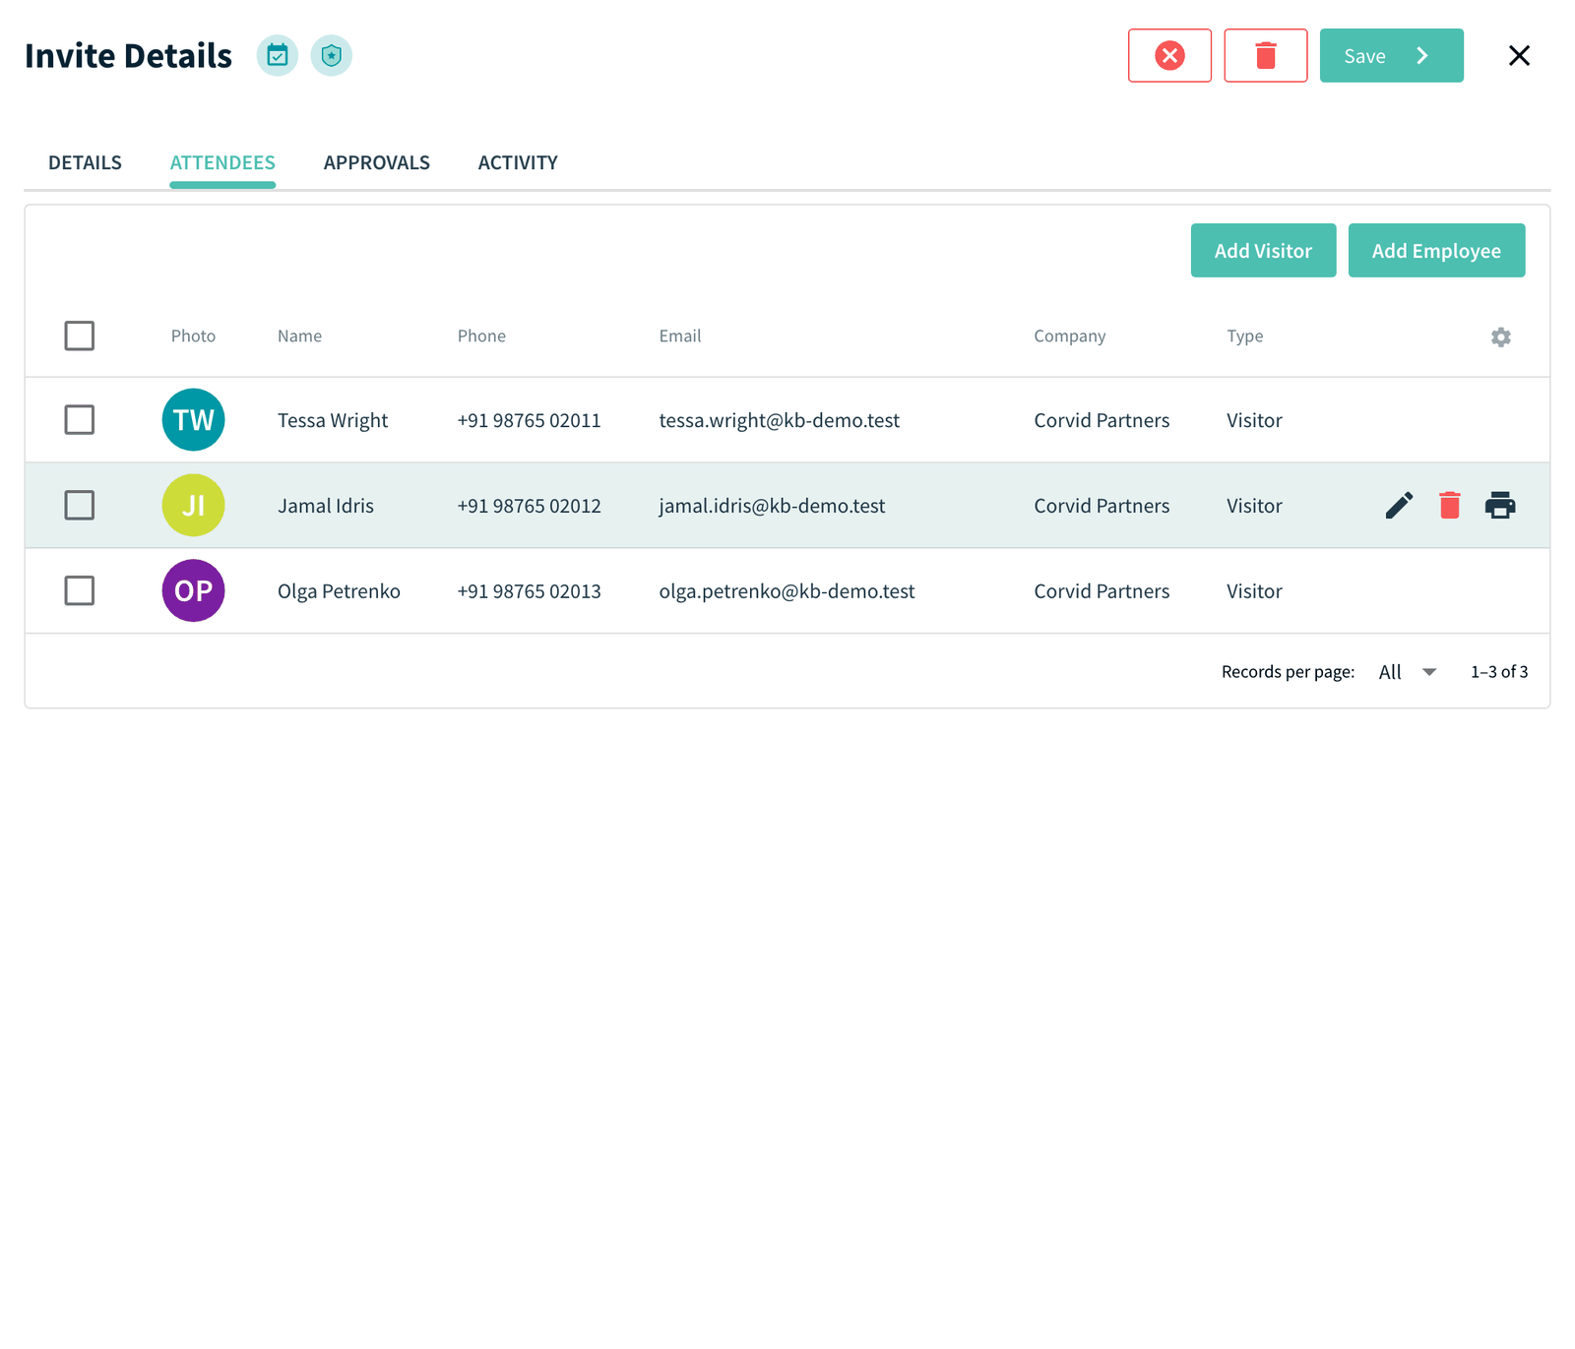Open table column settings gear
This screenshot has width=1575, height=1349.
click(x=1500, y=337)
